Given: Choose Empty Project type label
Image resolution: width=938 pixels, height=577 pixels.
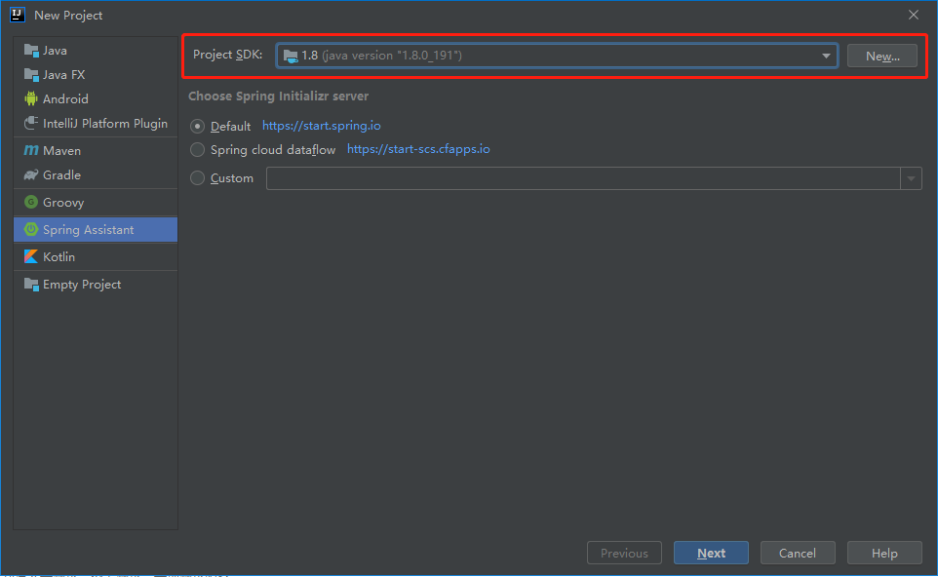Looking at the screenshot, I should (x=82, y=285).
